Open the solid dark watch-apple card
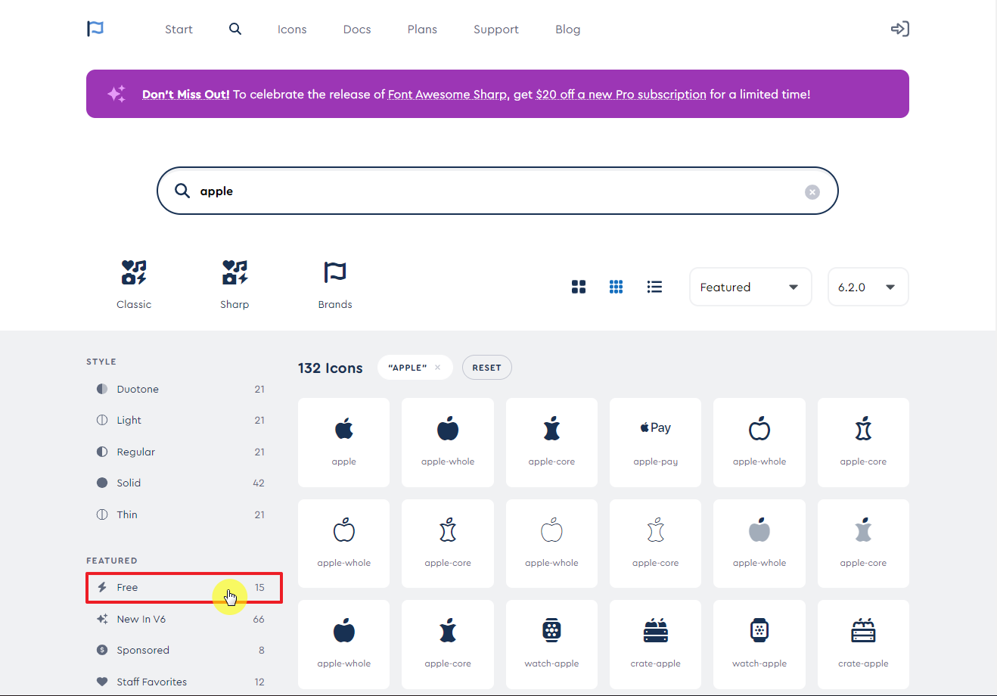 [551, 645]
